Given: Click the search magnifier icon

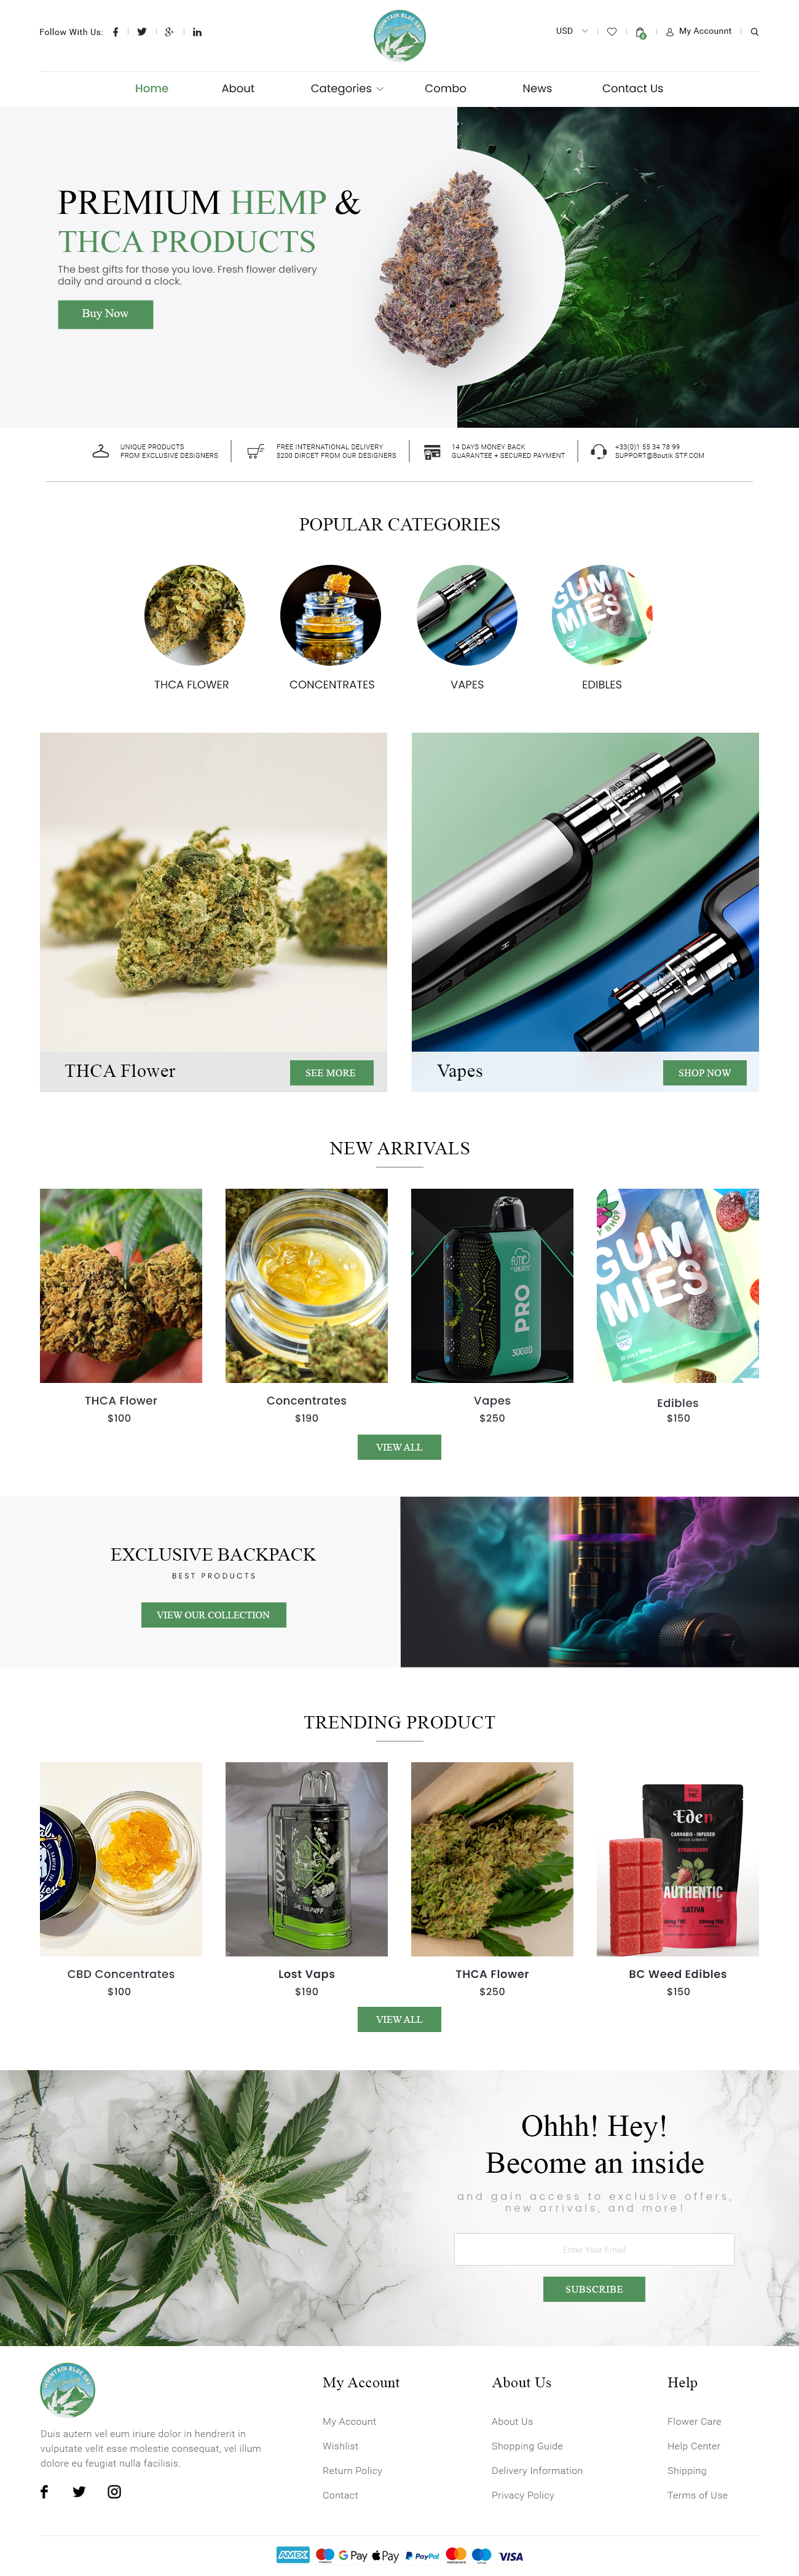Looking at the screenshot, I should pyautogui.click(x=754, y=32).
